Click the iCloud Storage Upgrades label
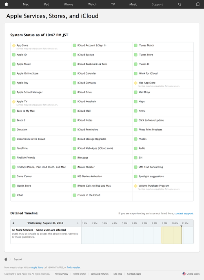This screenshot has width=204, height=280. 92,139
